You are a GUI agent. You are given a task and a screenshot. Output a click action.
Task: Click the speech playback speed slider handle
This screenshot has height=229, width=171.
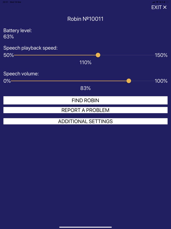pyautogui.click(x=98, y=55)
